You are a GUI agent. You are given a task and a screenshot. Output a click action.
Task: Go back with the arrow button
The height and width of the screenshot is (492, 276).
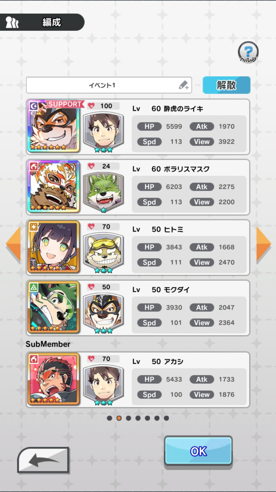[43, 460]
